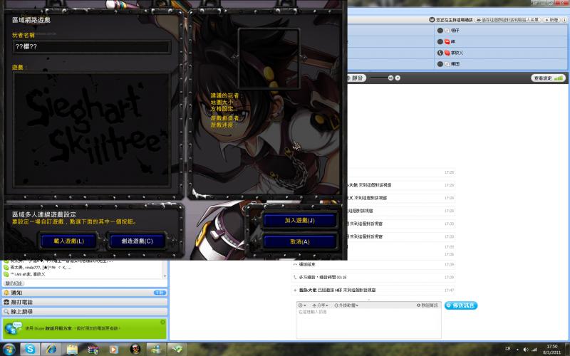The height and width of the screenshot is (356, 570).
Task: Open the 撥打電話 call phones panel in Skype sidebar
Action: click(x=84, y=302)
